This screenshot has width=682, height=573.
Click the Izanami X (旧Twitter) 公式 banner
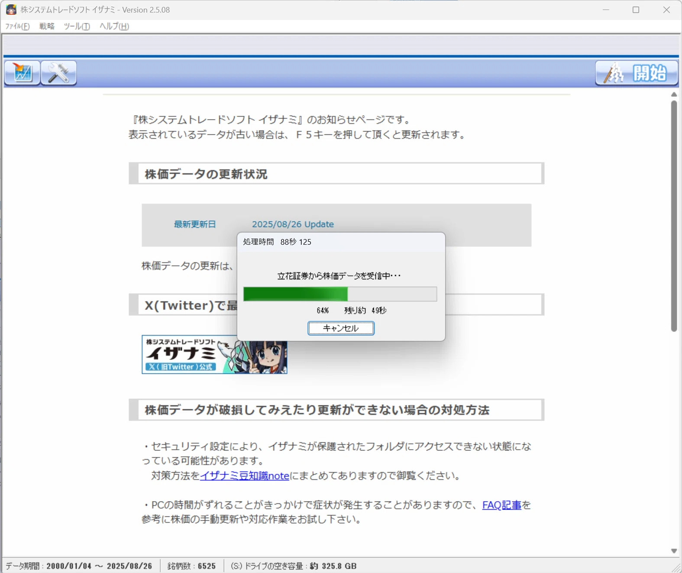(214, 354)
